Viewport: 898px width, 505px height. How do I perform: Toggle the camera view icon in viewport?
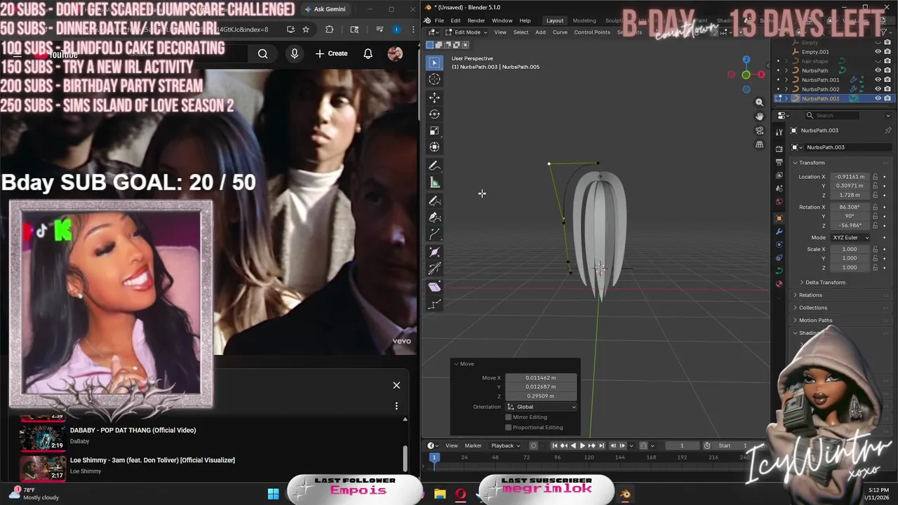(x=759, y=130)
